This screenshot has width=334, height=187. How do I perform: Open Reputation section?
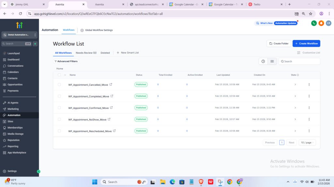tap(13, 140)
